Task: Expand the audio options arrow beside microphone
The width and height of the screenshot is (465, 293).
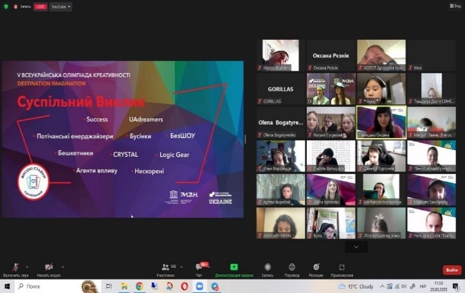Action: [x=27, y=267]
